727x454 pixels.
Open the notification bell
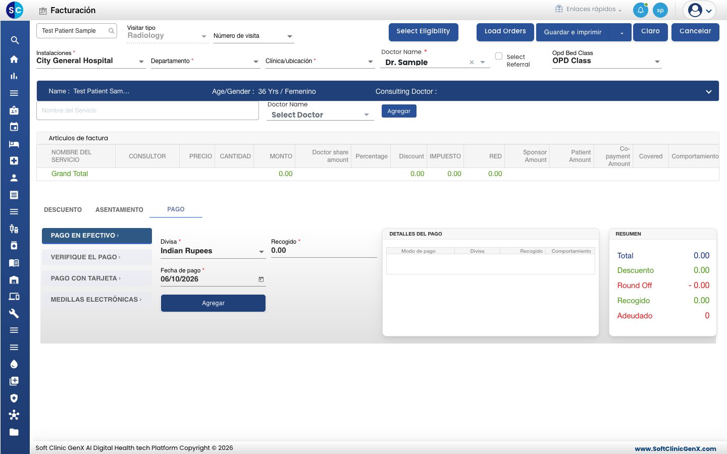pyautogui.click(x=641, y=10)
